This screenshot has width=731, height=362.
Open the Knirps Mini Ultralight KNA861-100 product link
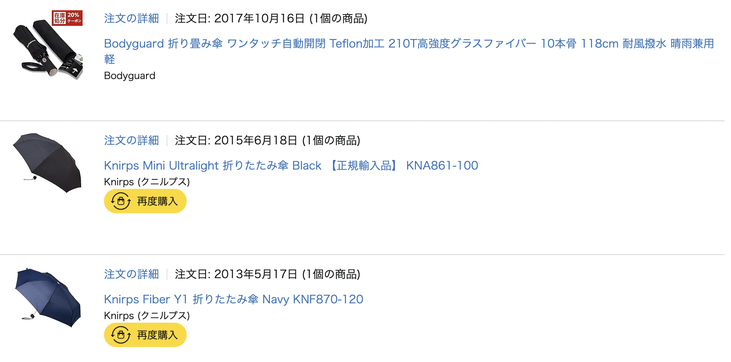point(291,166)
